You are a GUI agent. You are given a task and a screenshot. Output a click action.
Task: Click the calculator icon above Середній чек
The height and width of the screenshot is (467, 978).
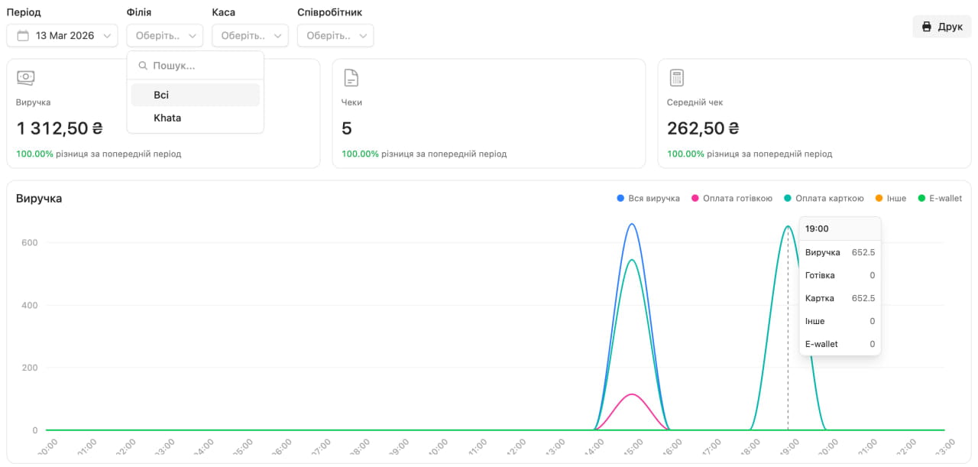tap(676, 77)
